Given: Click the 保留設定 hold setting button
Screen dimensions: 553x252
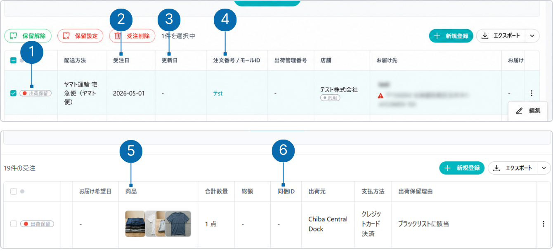Looking at the screenshot, I should click(80, 36).
